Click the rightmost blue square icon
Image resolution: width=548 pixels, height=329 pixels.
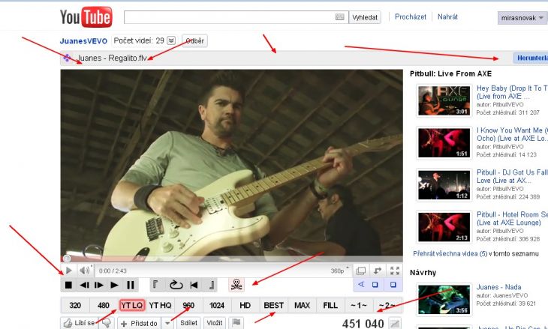point(393,284)
